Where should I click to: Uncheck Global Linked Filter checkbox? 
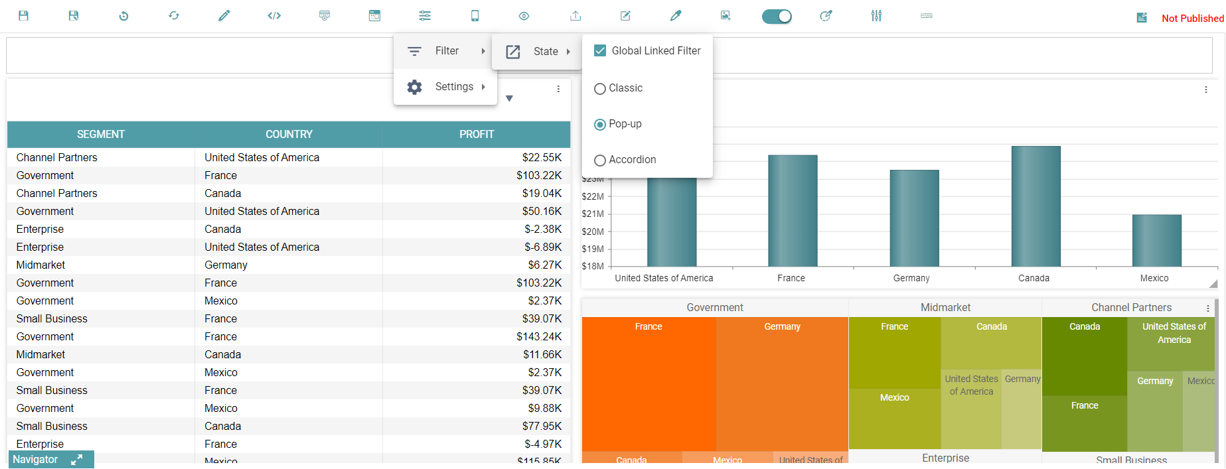coord(600,51)
